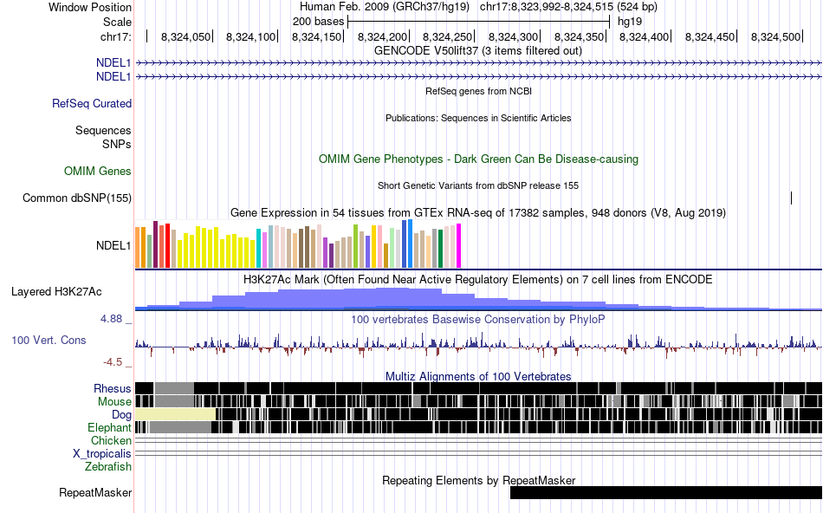
Task: Click the 8,324,050 ruler position
Action: pos(185,36)
